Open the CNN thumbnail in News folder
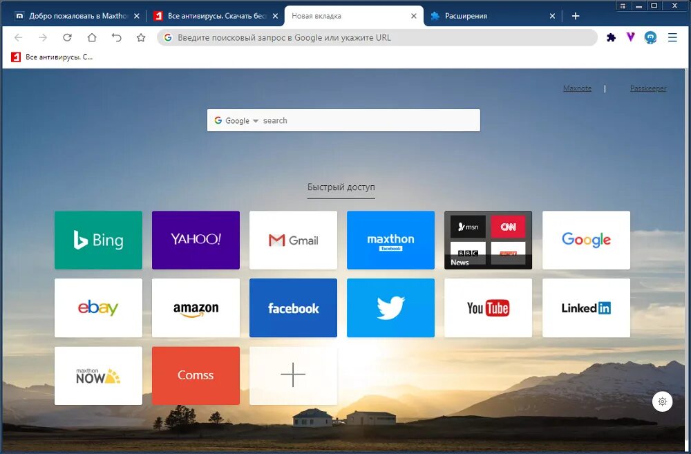The height and width of the screenshot is (454, 691). 508,227
